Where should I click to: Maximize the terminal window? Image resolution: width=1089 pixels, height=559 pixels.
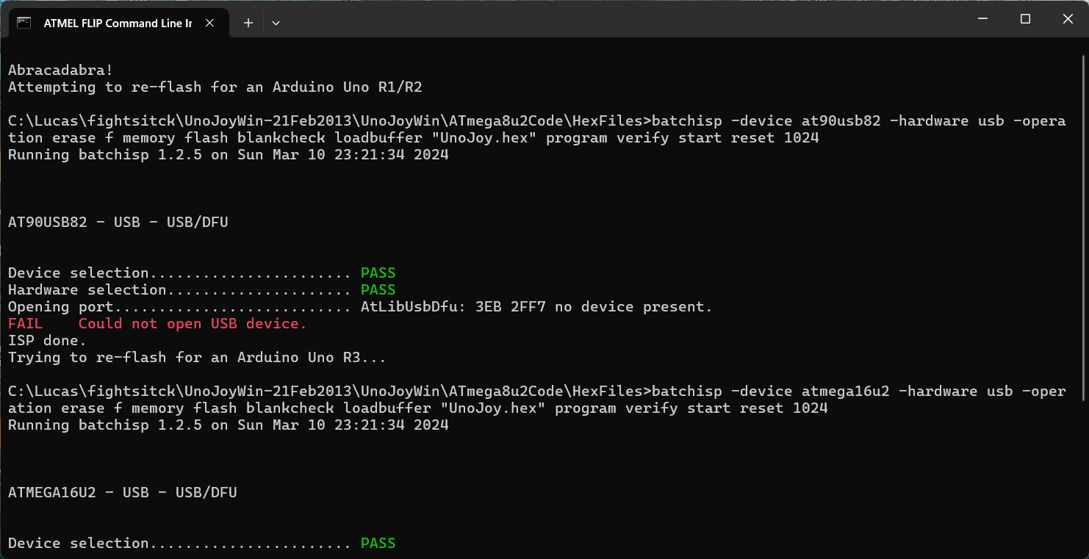pos(1026,19)
